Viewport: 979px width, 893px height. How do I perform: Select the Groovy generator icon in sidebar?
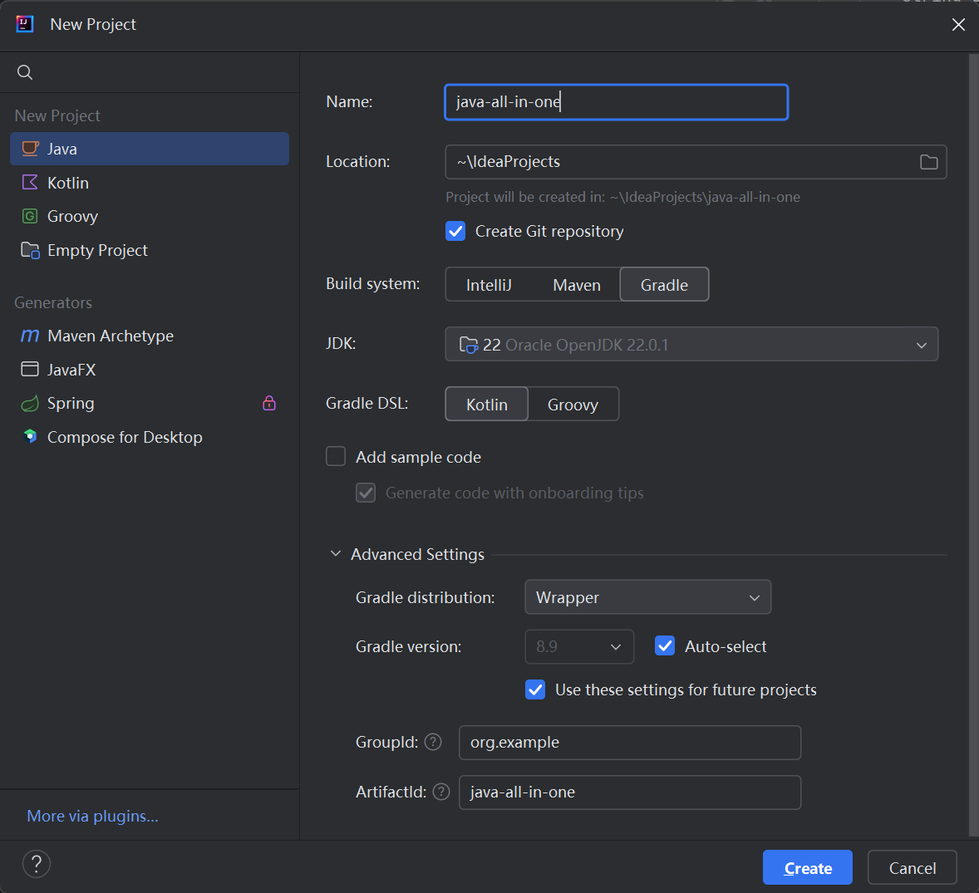tap(30, 216)
